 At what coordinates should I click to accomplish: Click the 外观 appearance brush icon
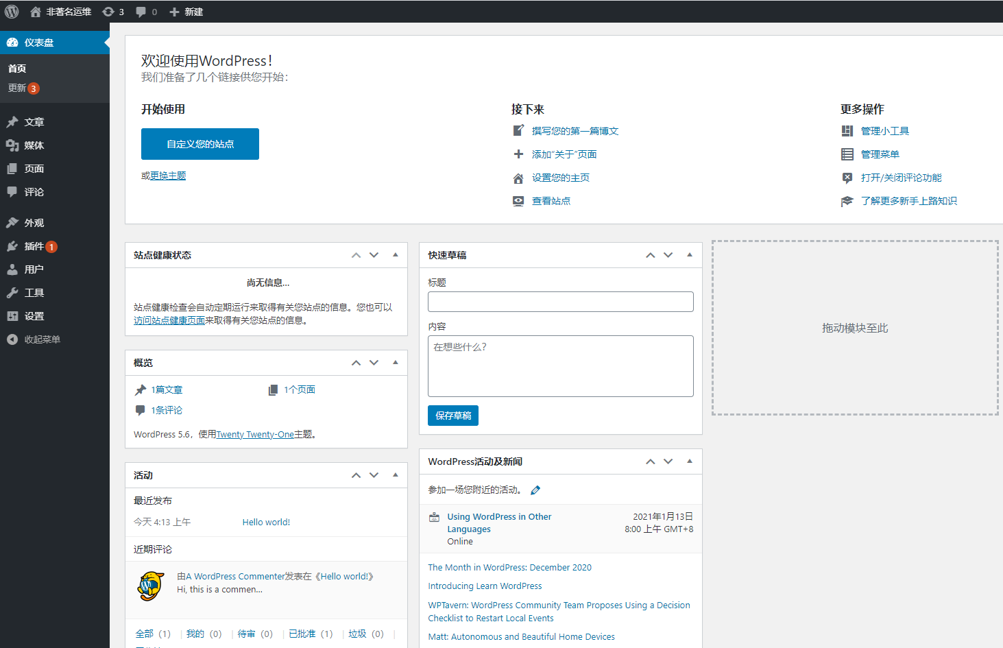[x=12, y=222]
